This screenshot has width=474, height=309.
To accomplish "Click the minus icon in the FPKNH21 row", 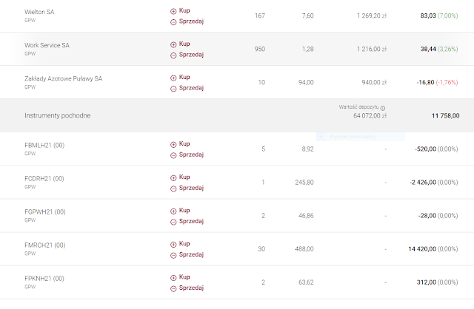I will [173, 289].
